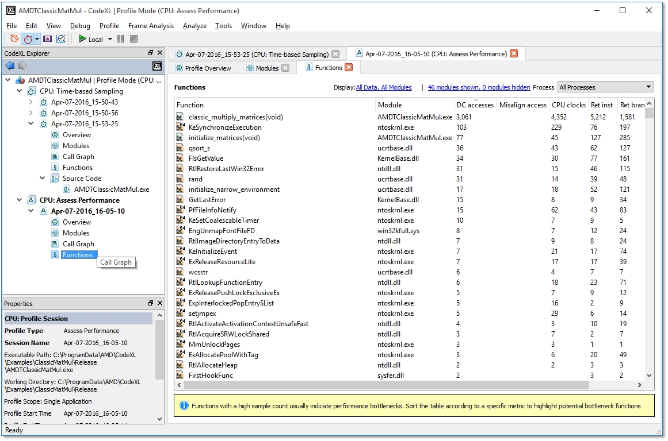Collapse the Apr-07-2016_16-05-10 session
The width and height of the screenshot is (668, 441).
30,211
